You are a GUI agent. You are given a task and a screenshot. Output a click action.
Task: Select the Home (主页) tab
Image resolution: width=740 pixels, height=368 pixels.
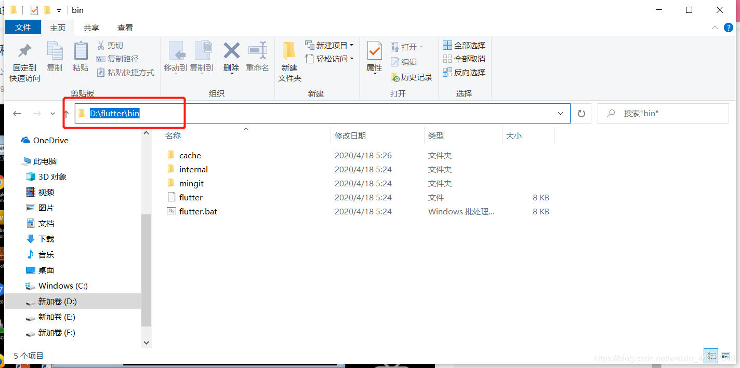coord(58,28)
